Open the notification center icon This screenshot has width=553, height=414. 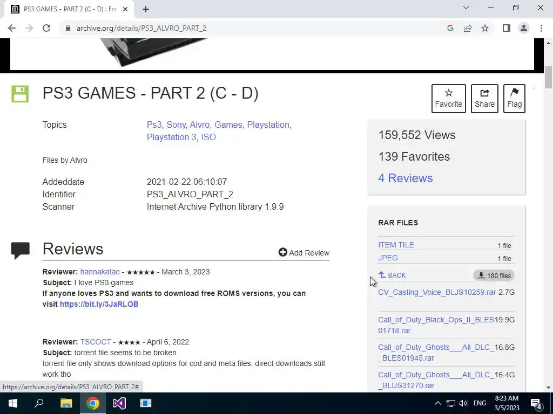[536, 403]
